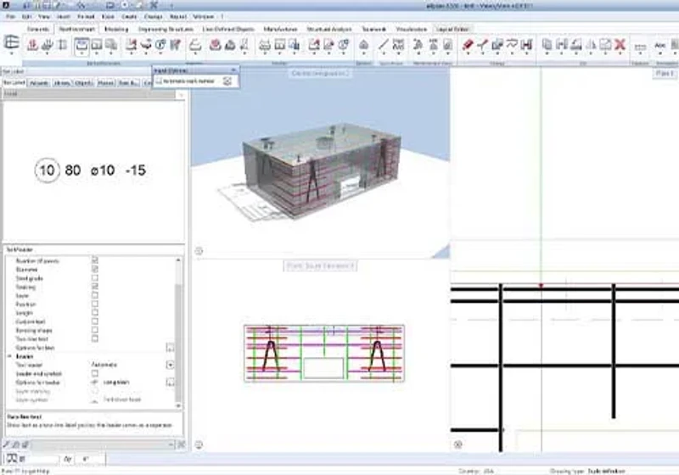Screen dimensions: 679x475
Task: Click the binoculars icon in bottom toolbar
Action: 12,459
